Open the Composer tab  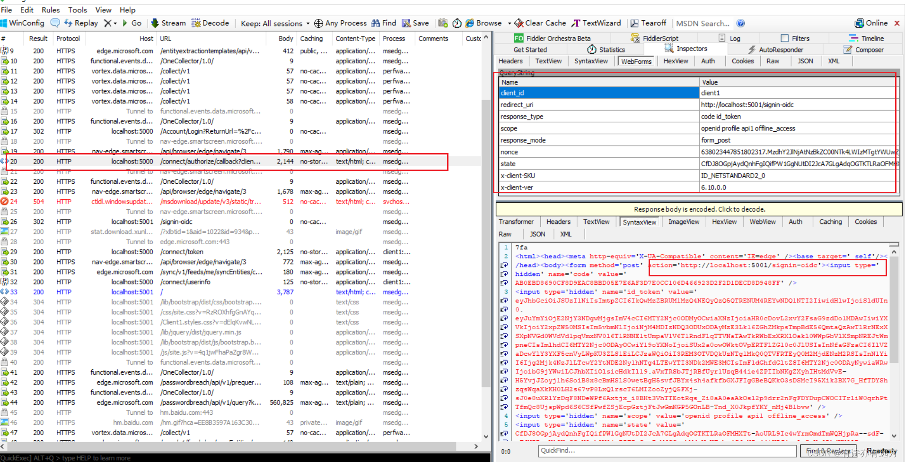tap(864, 50)
